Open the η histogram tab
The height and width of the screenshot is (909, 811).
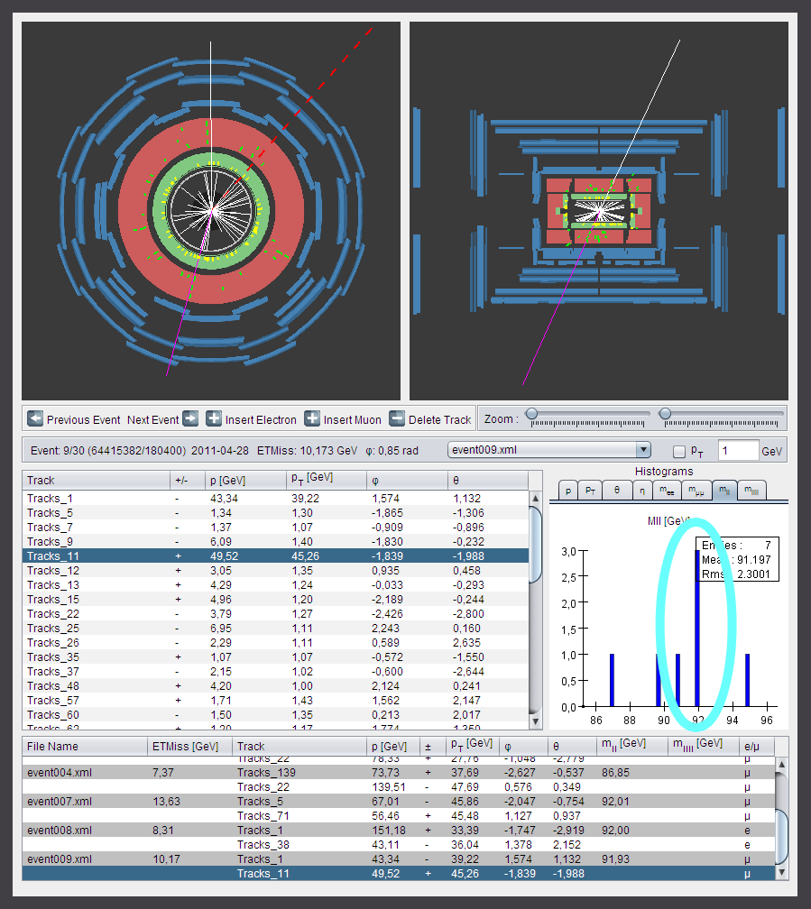click(642, 491)
